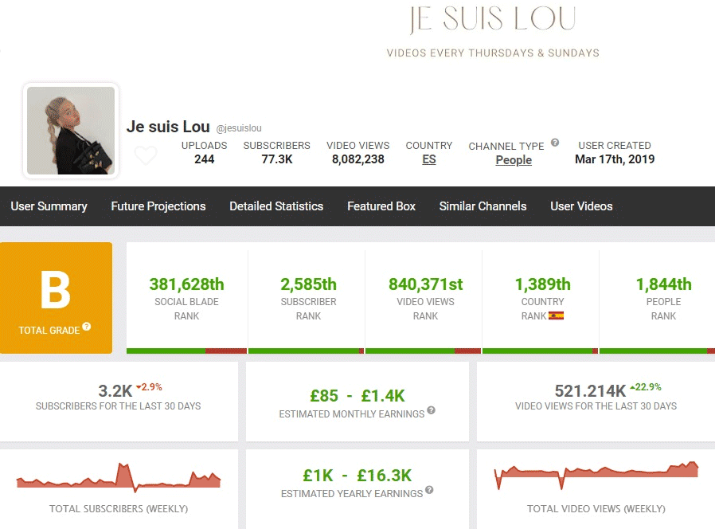
Task: Click the orange B Total Grade box
Action: point(56,297)
